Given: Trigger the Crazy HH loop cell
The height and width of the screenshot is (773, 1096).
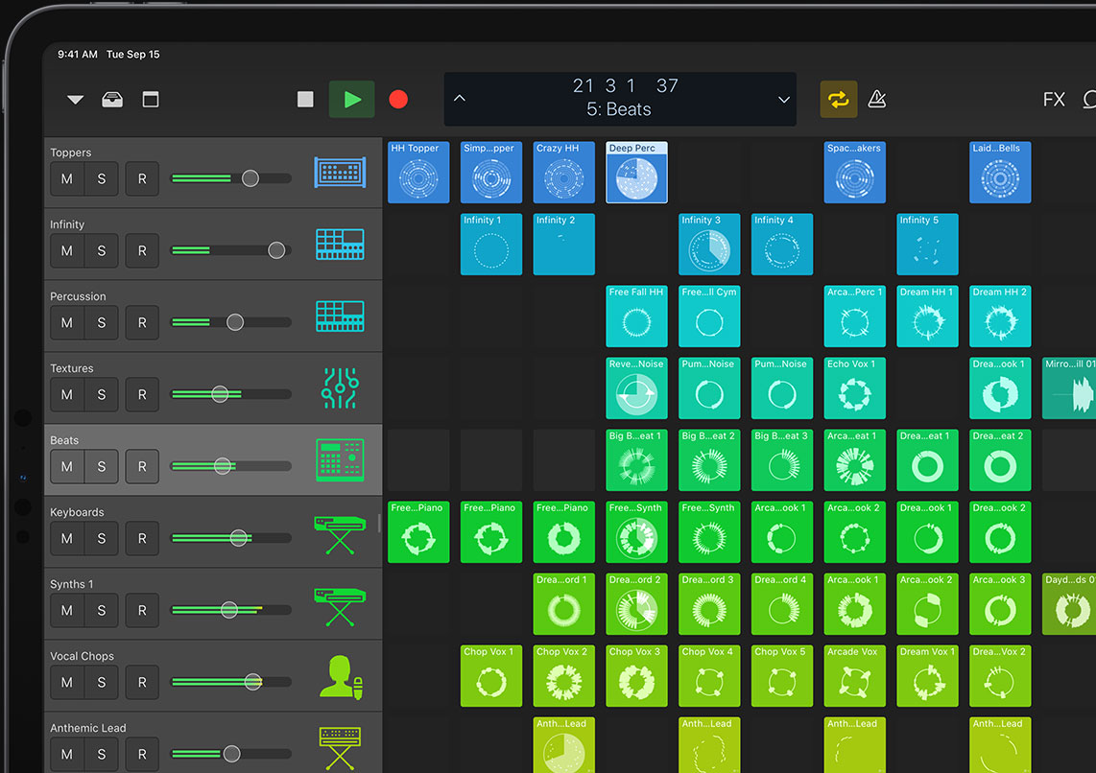Looking at the screenshot, I should pos(564,173).
